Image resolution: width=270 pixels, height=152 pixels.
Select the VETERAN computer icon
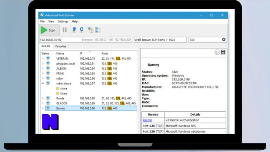tap(48, 58)
